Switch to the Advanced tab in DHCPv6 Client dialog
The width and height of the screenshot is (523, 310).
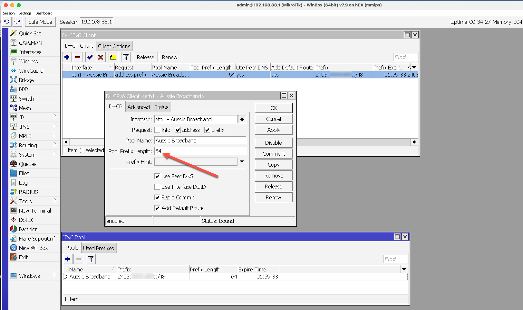(x=139, y=107)
